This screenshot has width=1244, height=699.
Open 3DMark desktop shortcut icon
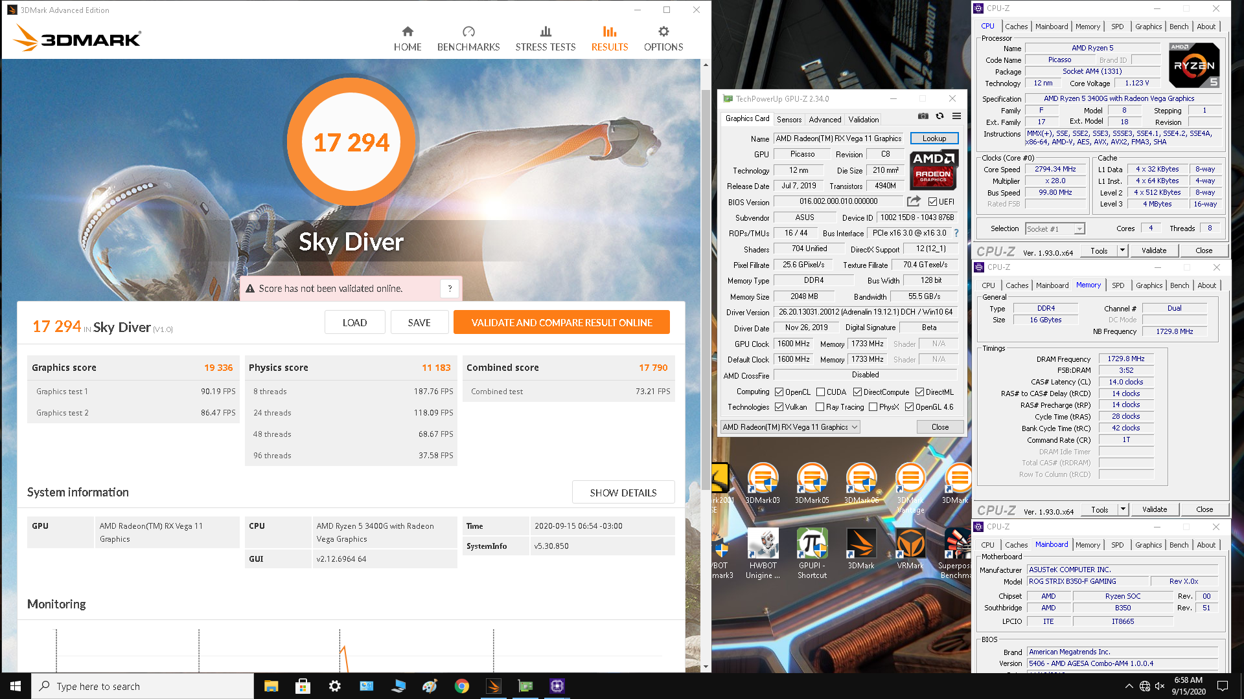(861, 549)
